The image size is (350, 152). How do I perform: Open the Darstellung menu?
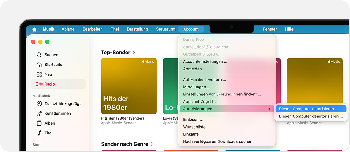[x=137, y=29]
